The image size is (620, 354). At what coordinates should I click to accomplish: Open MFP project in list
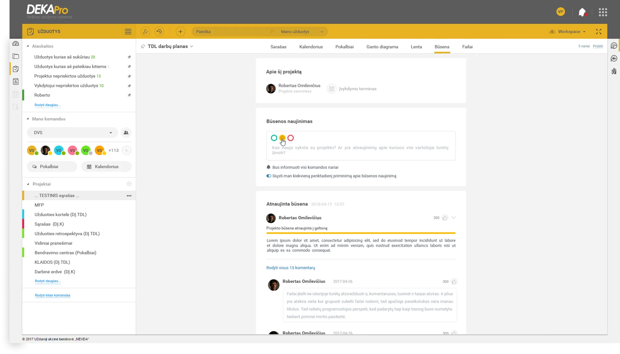(x=79, y=205)
